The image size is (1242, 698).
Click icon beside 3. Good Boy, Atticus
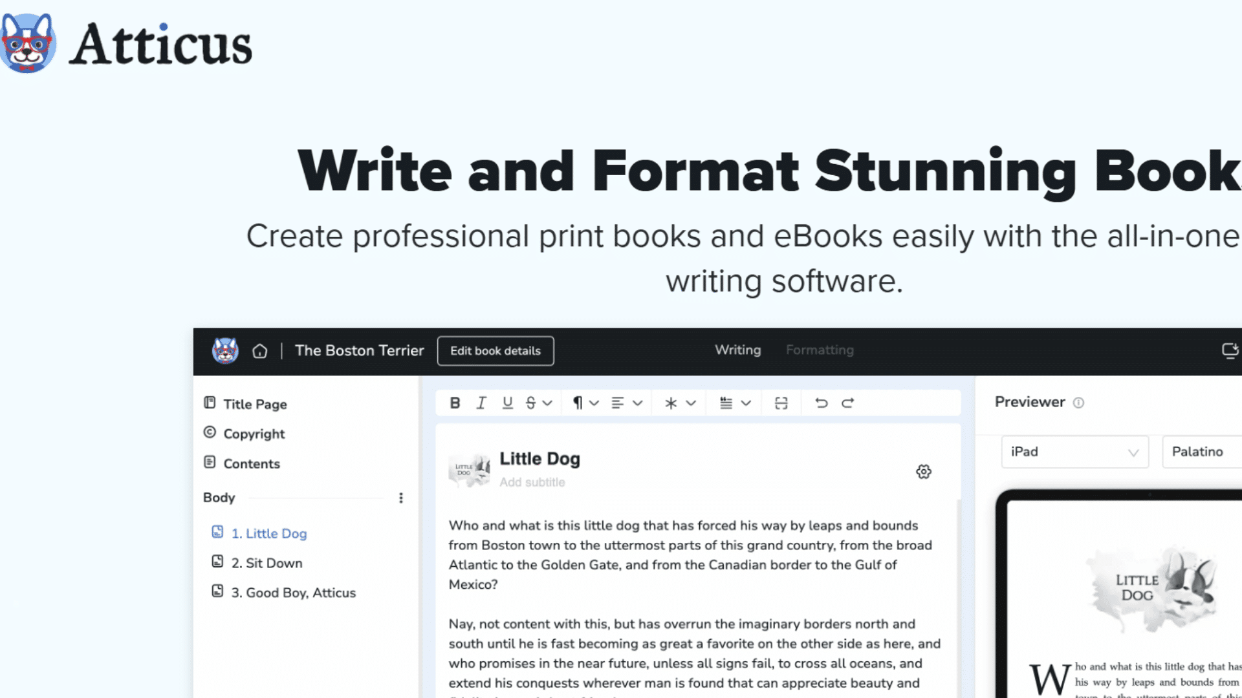tap(218, 591)
